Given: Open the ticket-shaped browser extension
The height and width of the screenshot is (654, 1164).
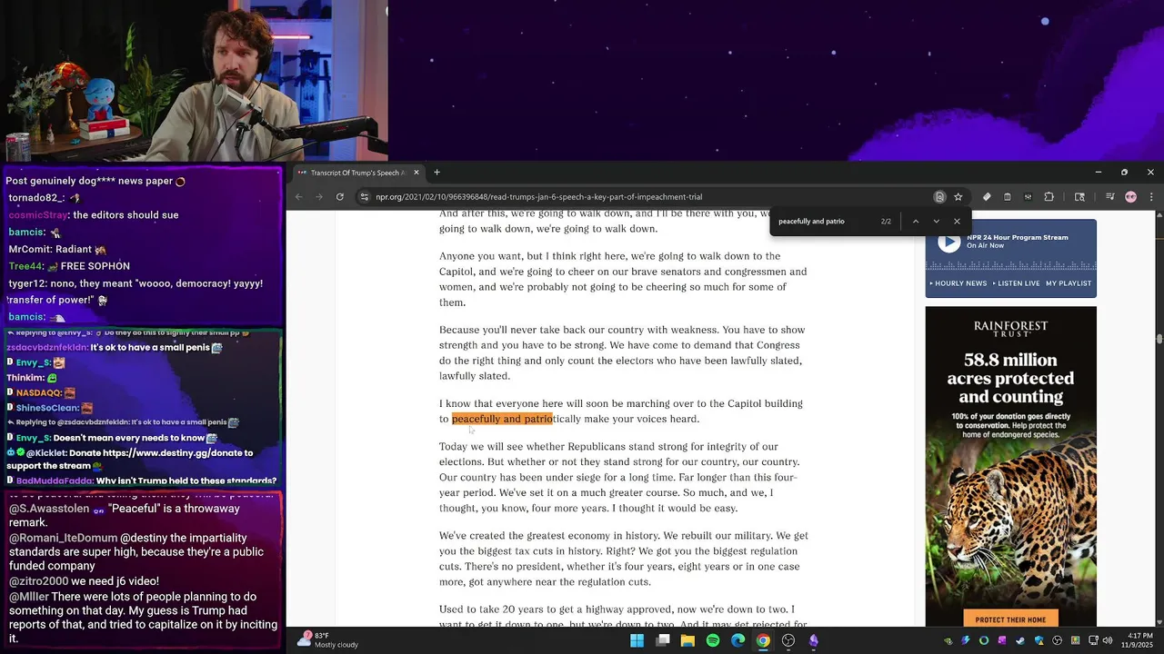Looking at the screenshot, I should (987, 196).
